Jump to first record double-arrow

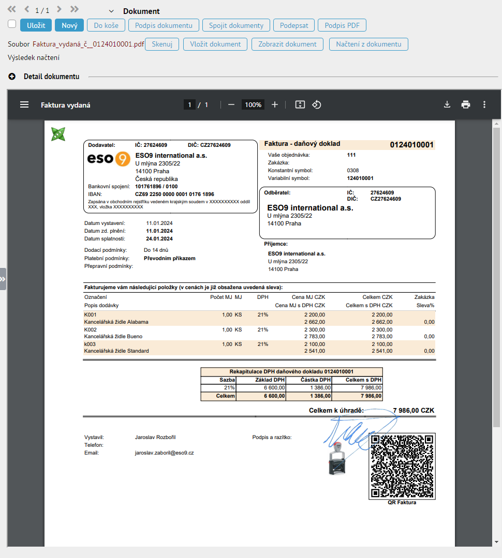click(x=12, y=9)
